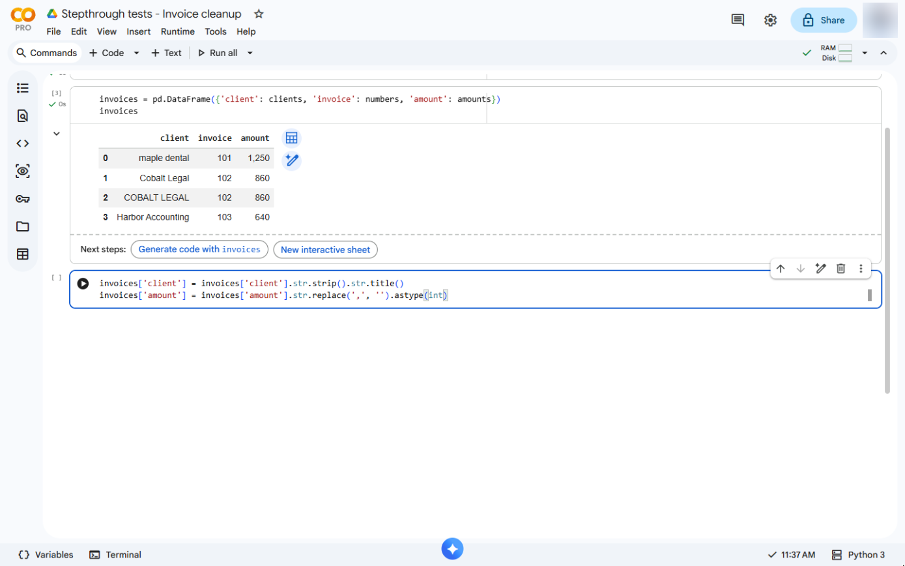
Task: Open the Edit menu
Action: point(79,31)
